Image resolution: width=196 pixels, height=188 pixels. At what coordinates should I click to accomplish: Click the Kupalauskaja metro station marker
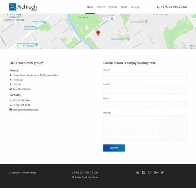(37, 28)
